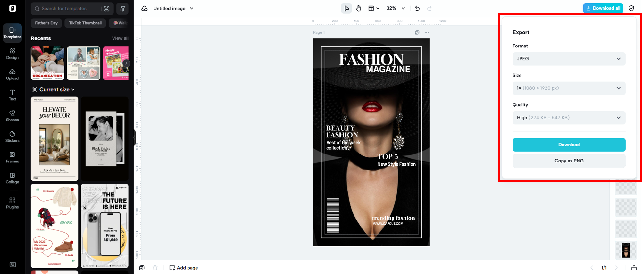The height and width of the screenshot is (274, 642).
Task: Open the Collage panel
Action: click(12, 178)
